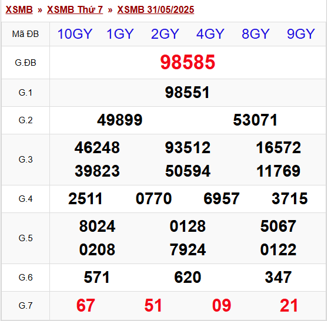The image size is (328, 321).
Task: Select the 2GY special code
Action: 165,34
